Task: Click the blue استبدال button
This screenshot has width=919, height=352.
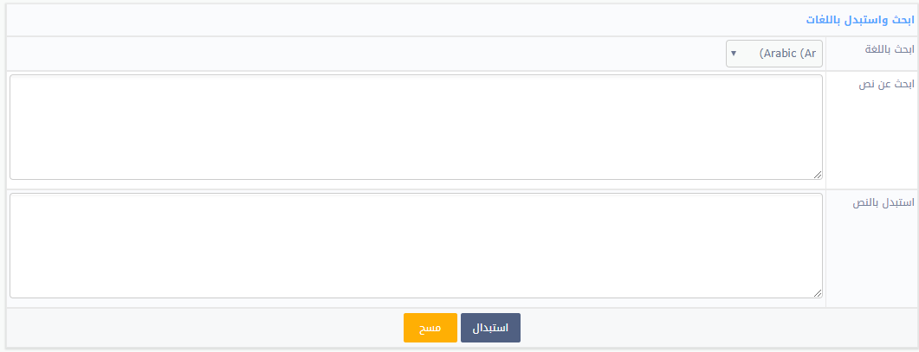Action: (x=490, y=328)
